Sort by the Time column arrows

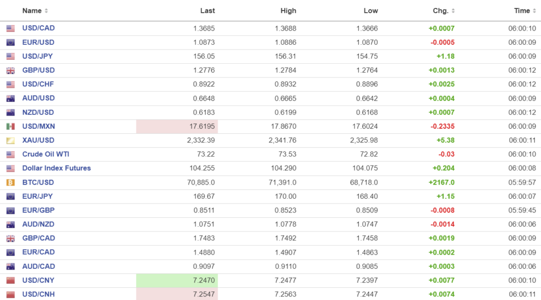(534, 11)
